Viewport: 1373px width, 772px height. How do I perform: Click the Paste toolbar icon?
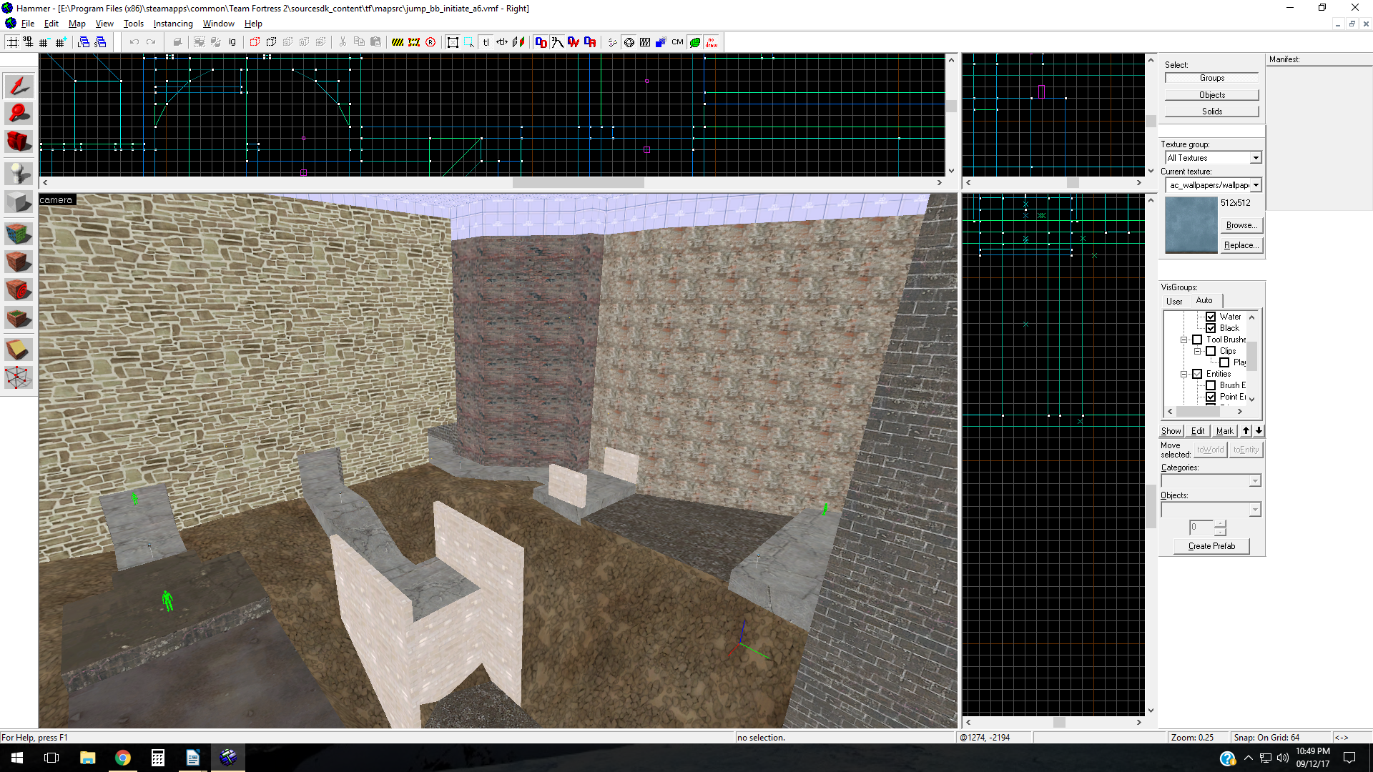pos(375,42)
